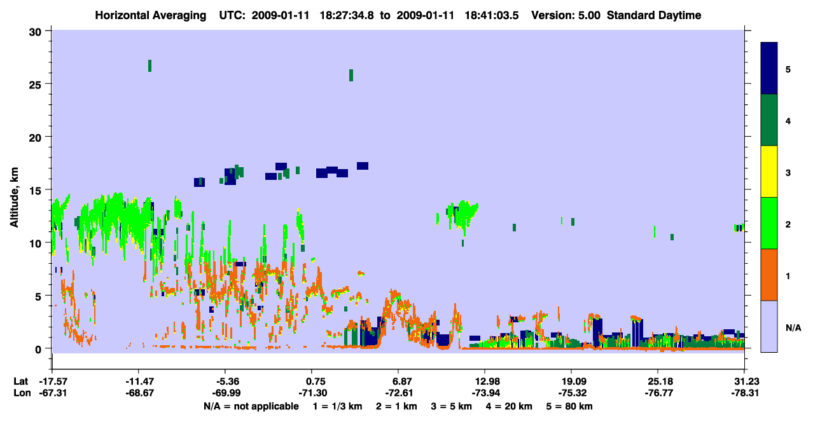The height and width of the screenshot is (424, 827).
Task: Click legend text 'N/A = not applicable'
Action: pos(251,406)
